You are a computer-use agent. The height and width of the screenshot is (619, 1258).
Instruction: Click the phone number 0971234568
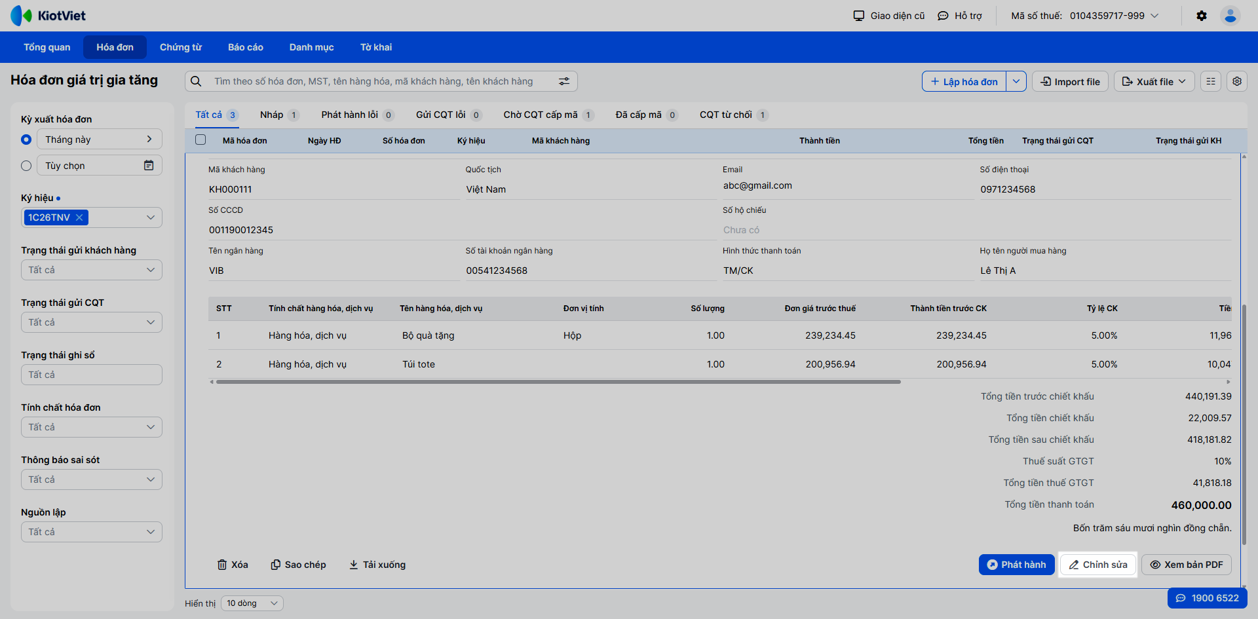1008,189
